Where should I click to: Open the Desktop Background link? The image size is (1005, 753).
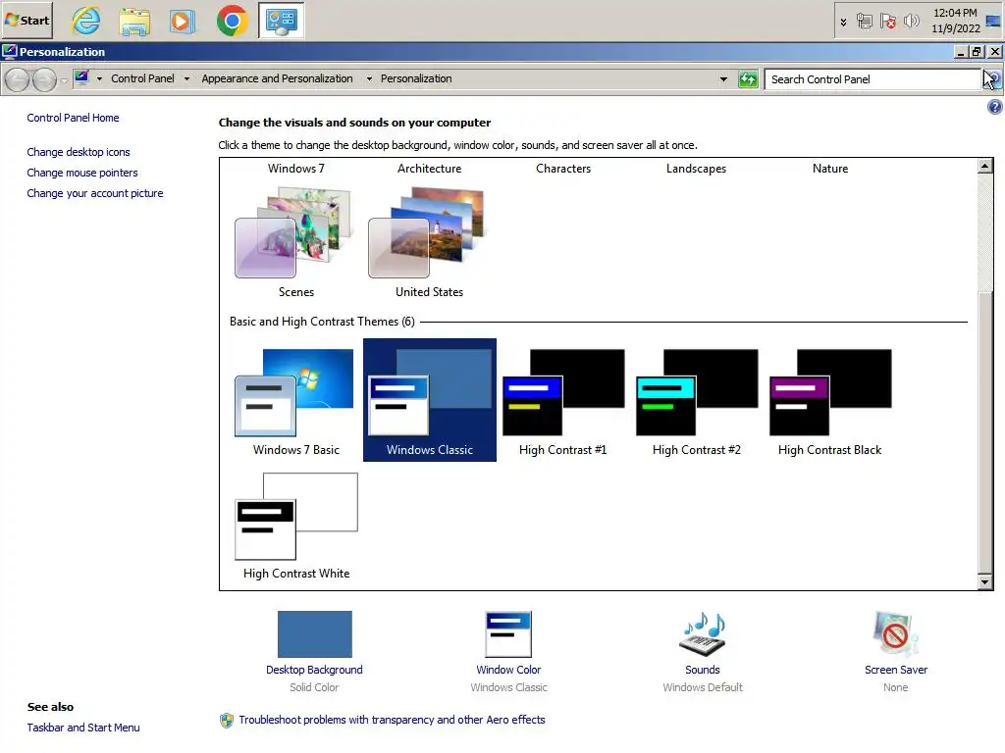coord(314,670)
